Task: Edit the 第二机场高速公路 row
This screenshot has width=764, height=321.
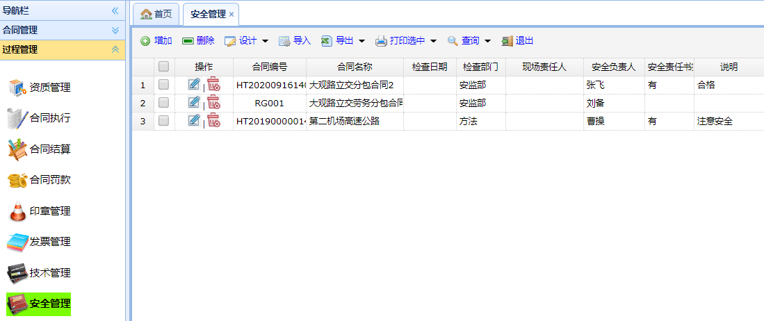Action: coord(194,120)
